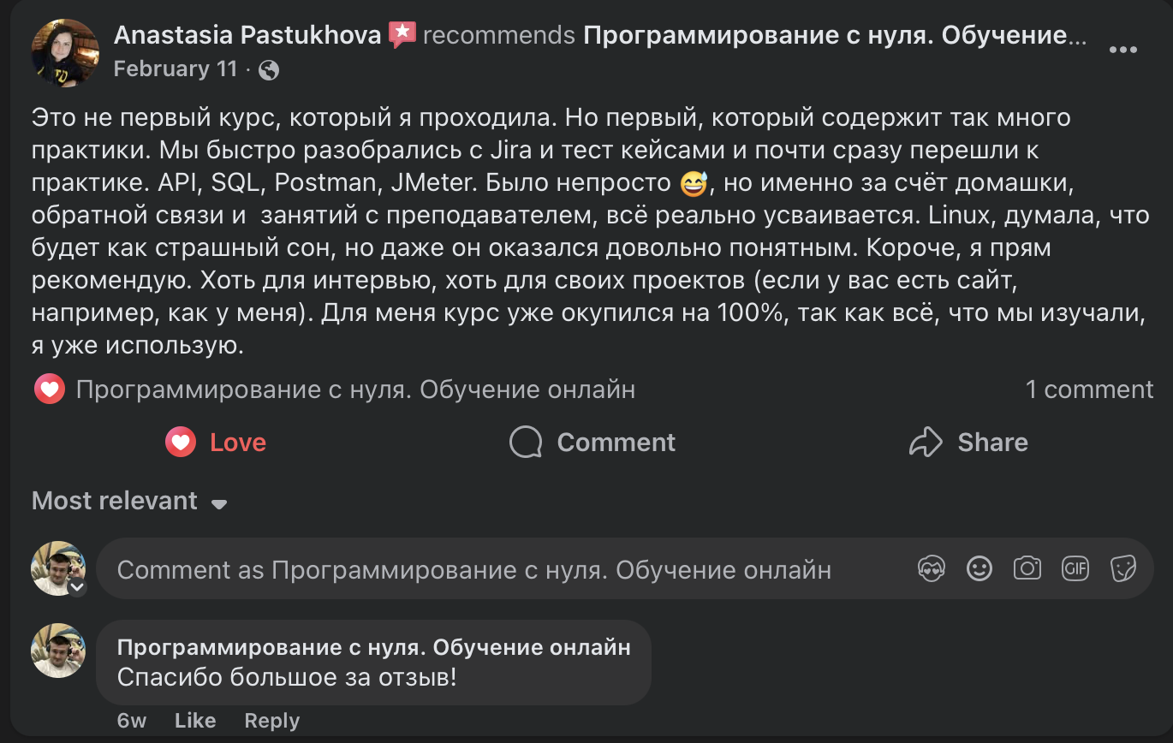This screenshot has width=1173, height=743.
Task: Toggle the red Love reaction on the post
Action: (x=214, y=443)
